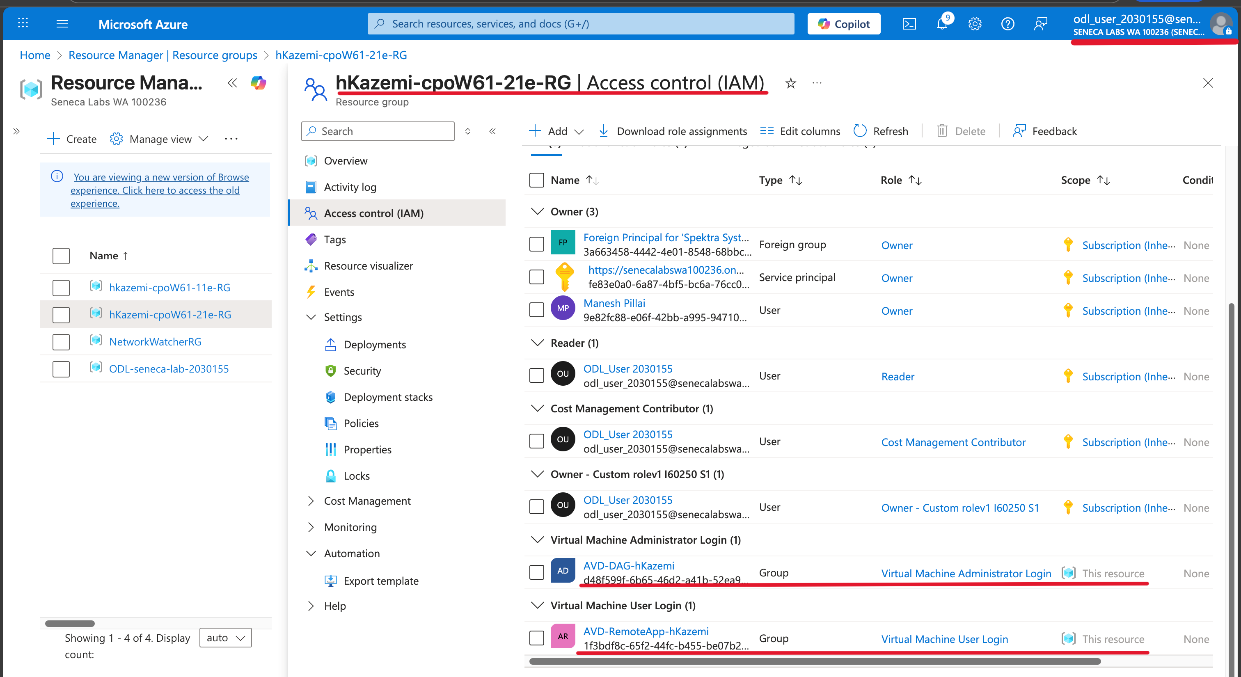Expand the far-left collapsed sidebar

(x=16, y=131)
